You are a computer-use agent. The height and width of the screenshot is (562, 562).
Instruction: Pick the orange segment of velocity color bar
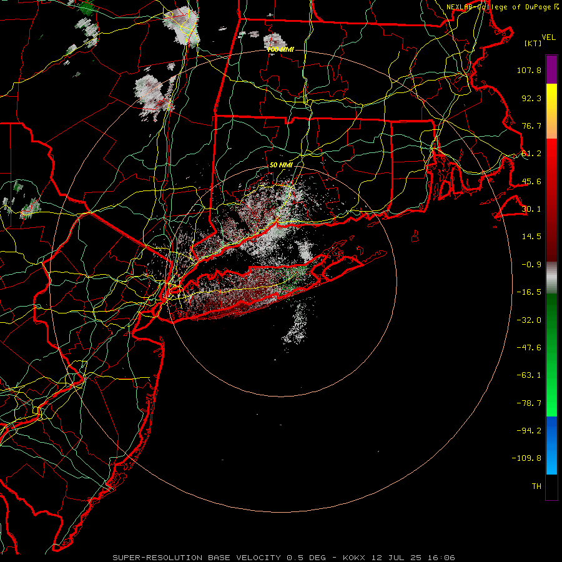[x=551, y=126]
